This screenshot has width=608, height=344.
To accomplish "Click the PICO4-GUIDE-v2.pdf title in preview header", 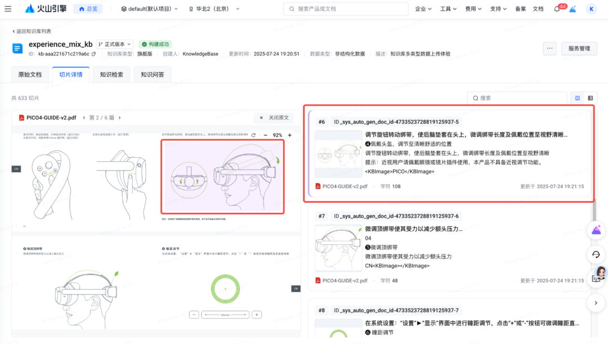I will pyautogui.click(x=51, y=118).
